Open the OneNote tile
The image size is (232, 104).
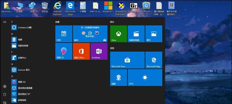coord(99,51)
